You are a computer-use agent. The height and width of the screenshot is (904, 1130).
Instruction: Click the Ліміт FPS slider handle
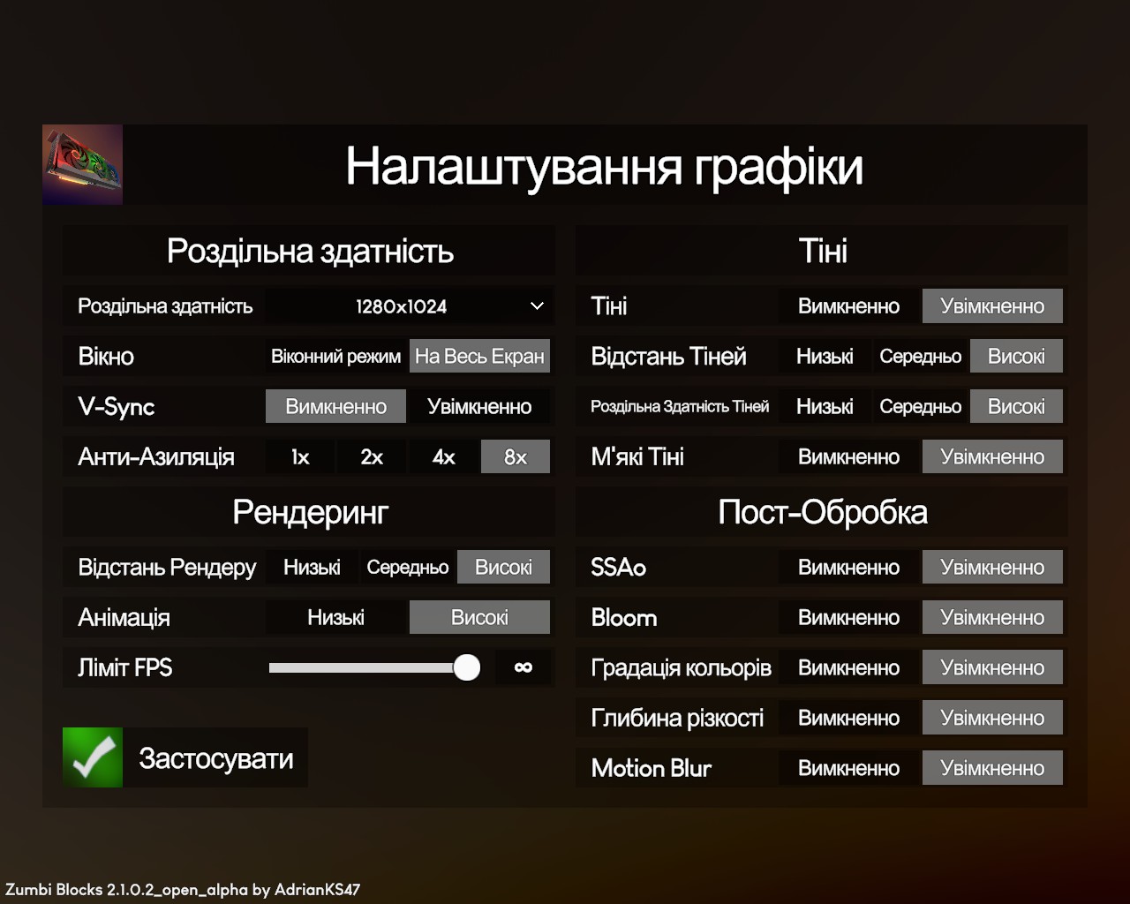point(466,667)
